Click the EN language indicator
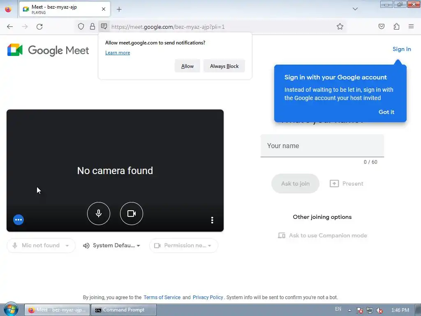Viewport: 421px width, 316px height. [x=338, y=309]
